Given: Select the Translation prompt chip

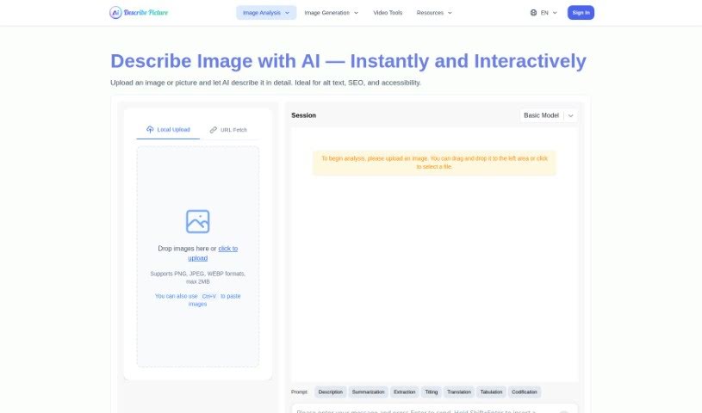Looking at the screenshot, I should (x=459, y=392).
